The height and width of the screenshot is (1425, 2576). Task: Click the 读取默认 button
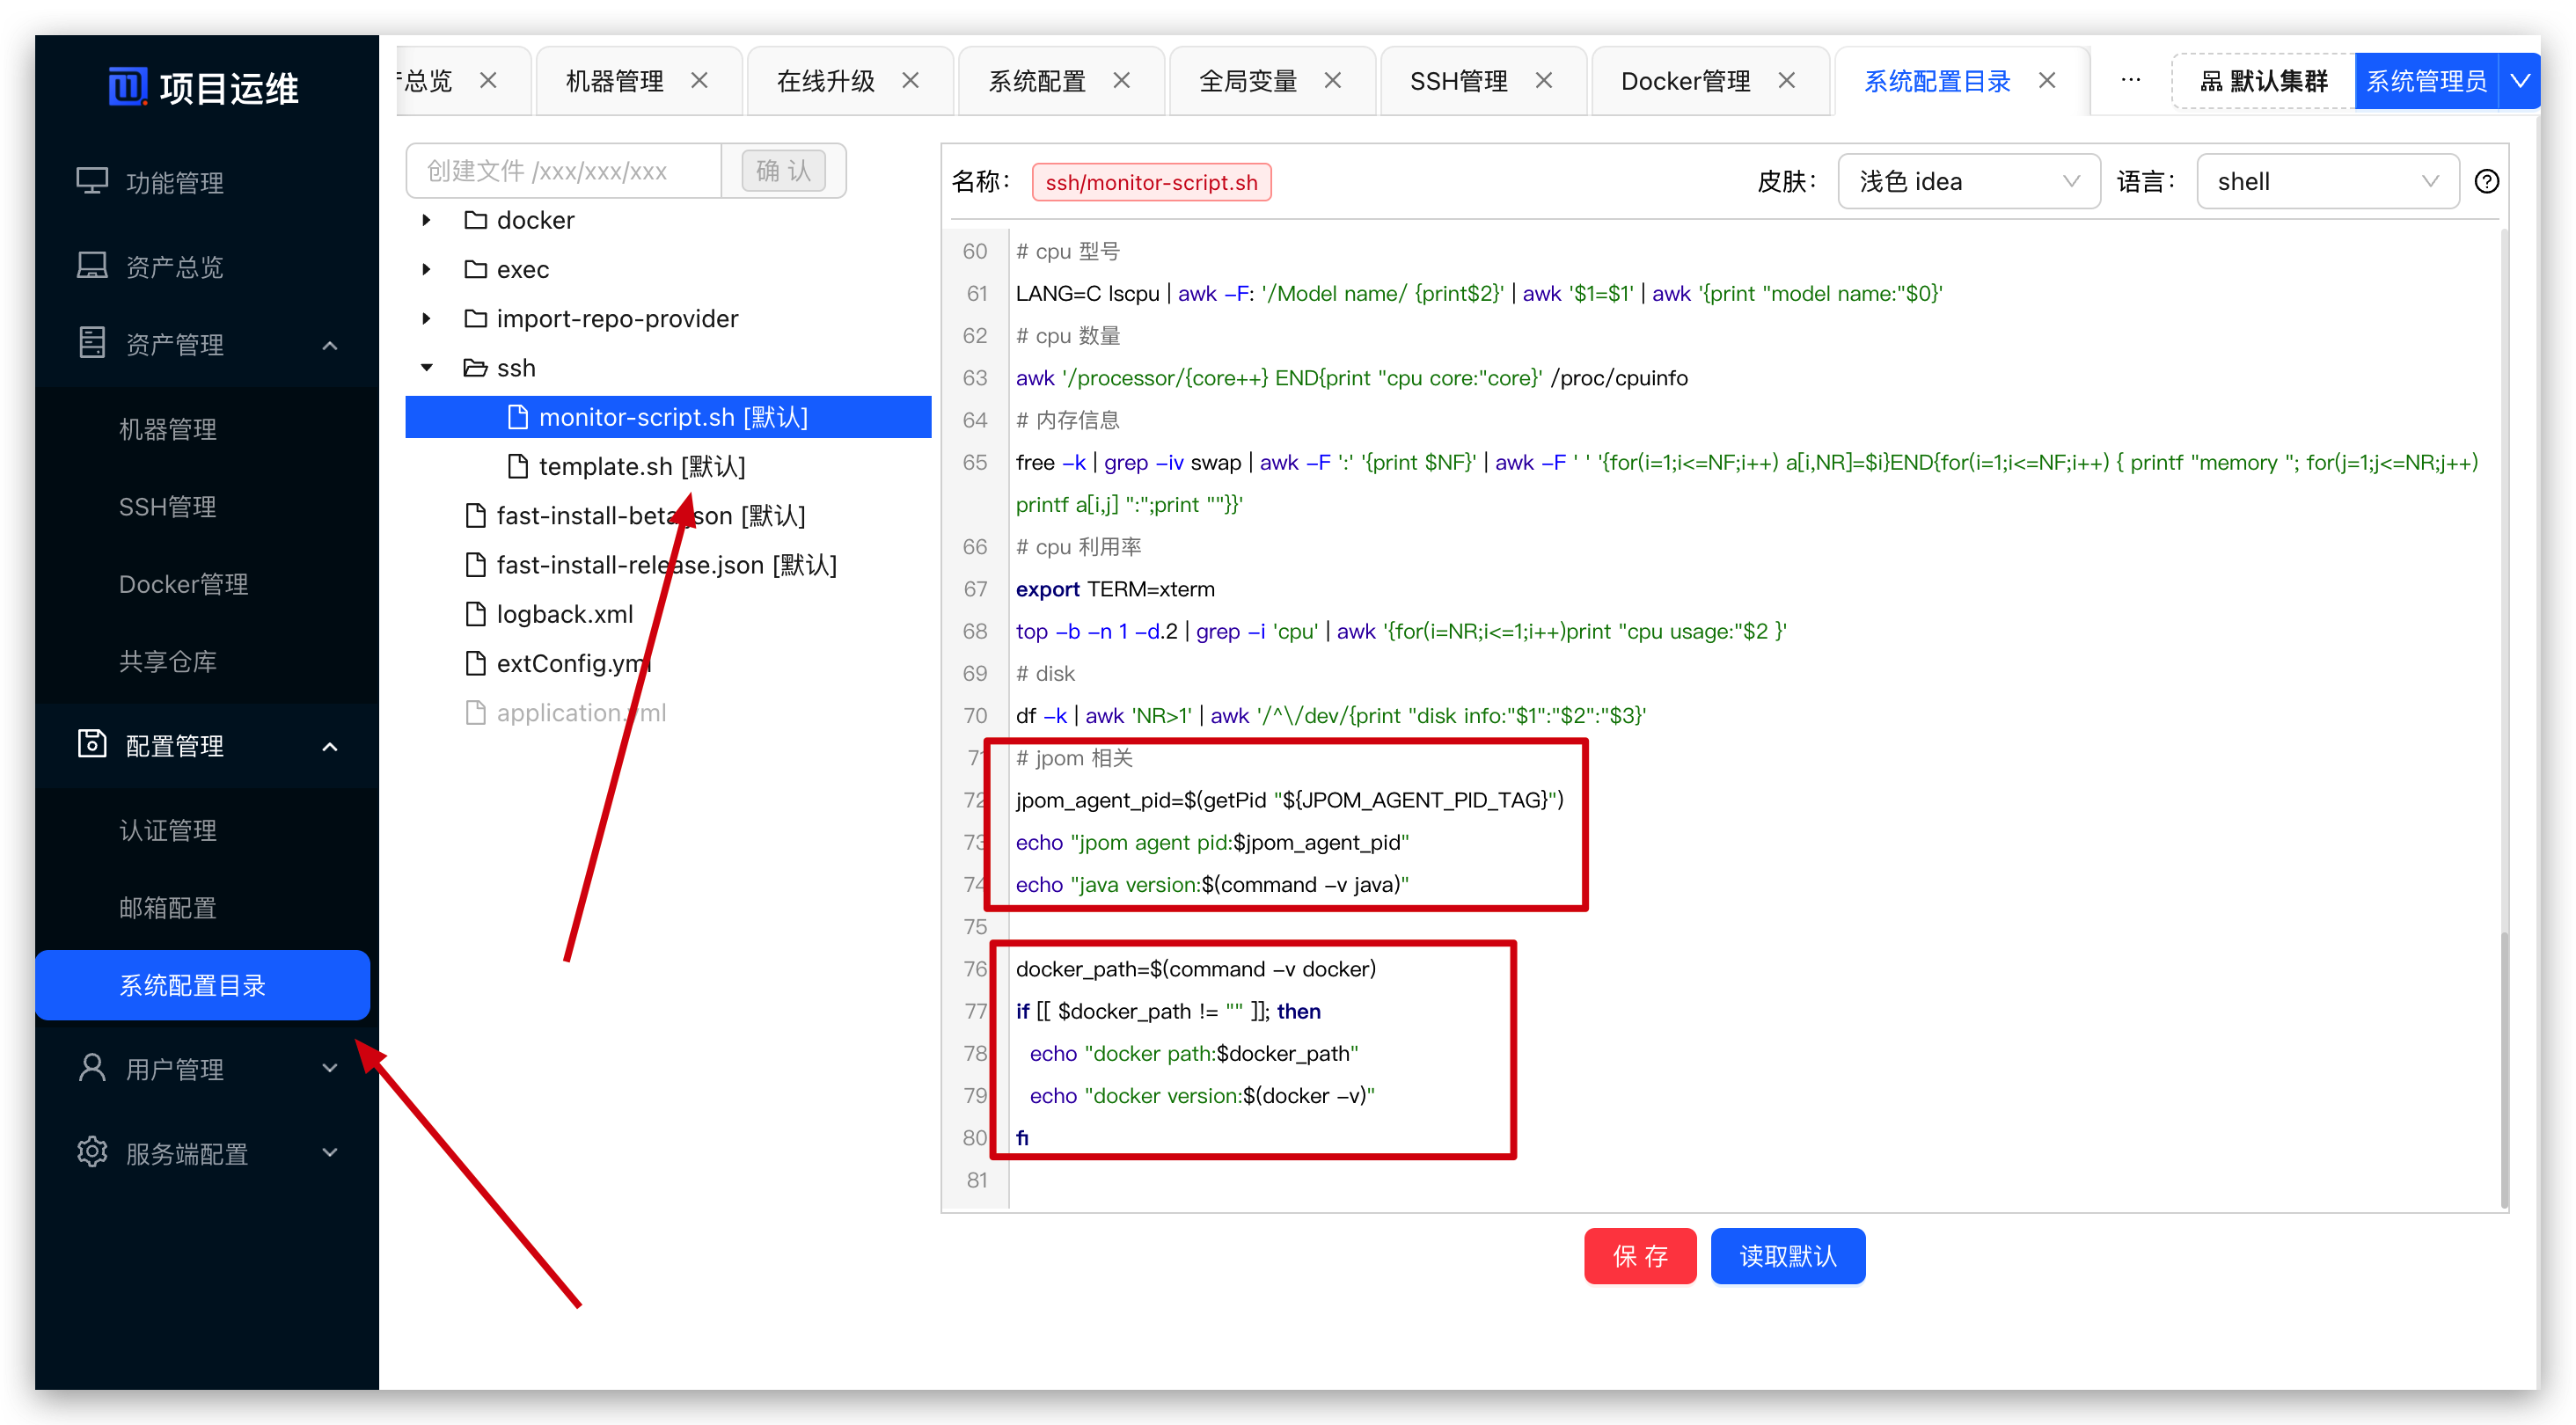pos(1787,1256)
